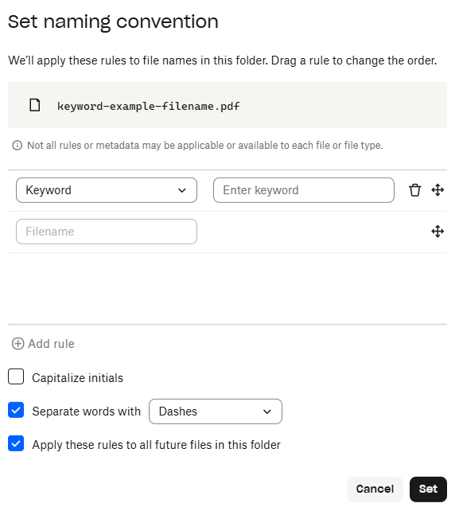Delete the Keyword rule with trash icon
The image size is (459, 511).
(414, 190)
